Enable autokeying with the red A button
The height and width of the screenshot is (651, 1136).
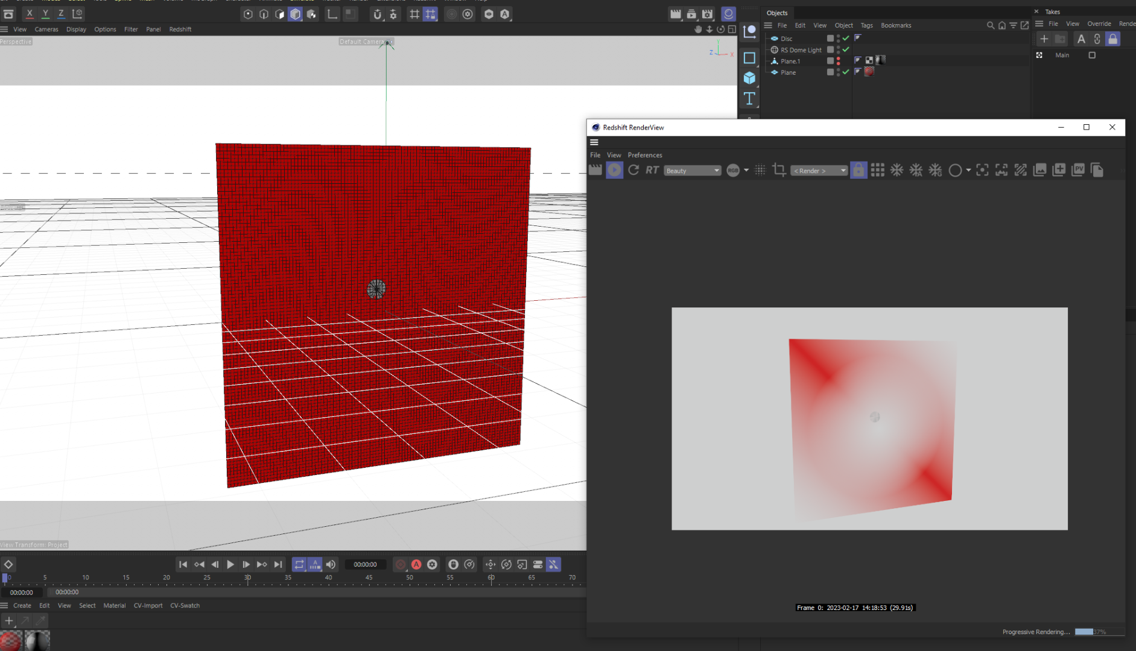coord(416,564)
